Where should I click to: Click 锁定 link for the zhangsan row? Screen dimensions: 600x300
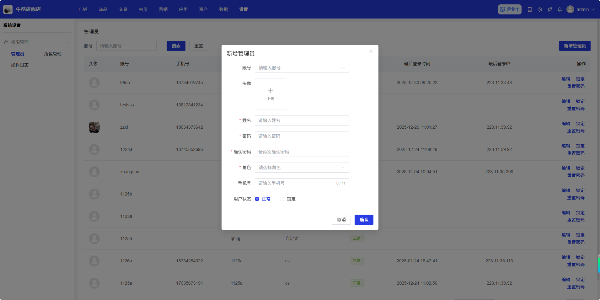(580, 168)
